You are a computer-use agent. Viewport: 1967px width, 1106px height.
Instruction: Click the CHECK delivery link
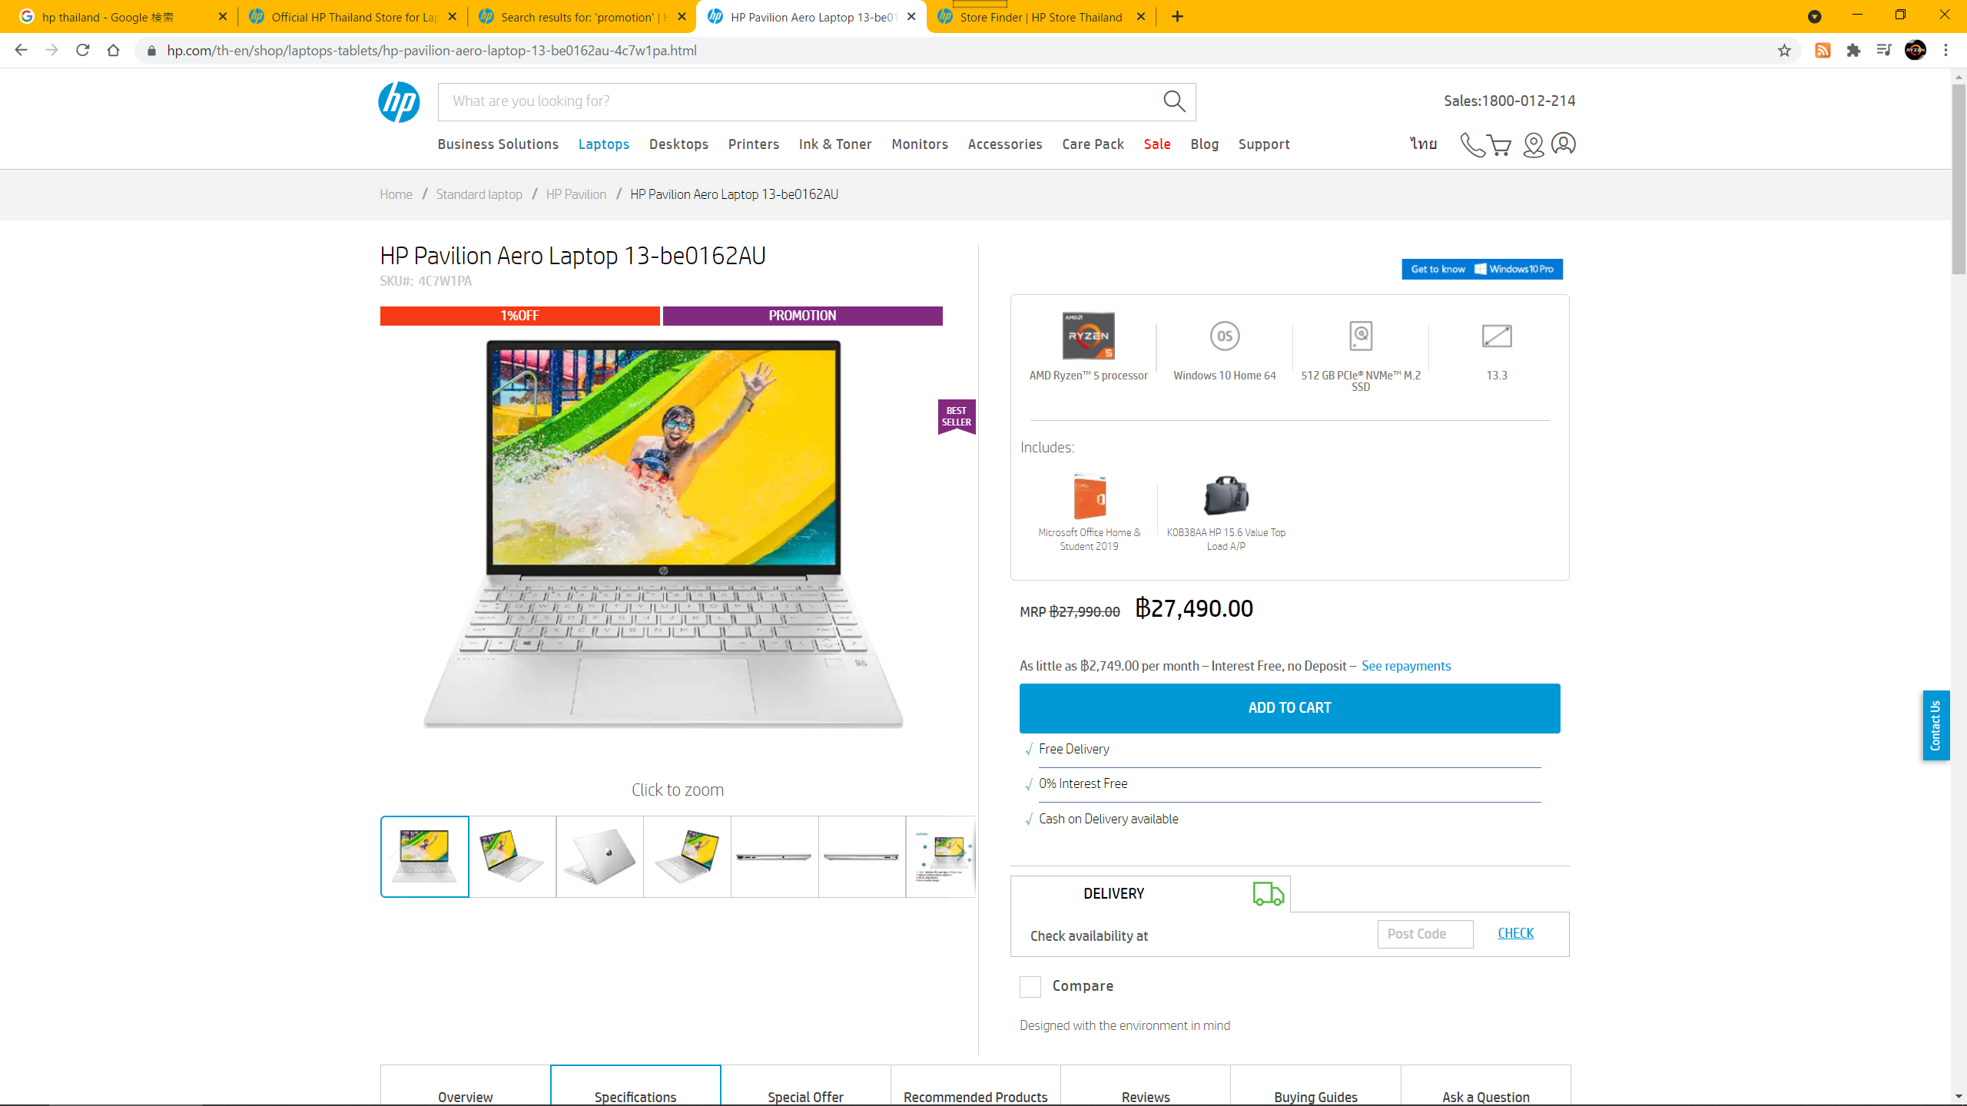point(1515,933)
